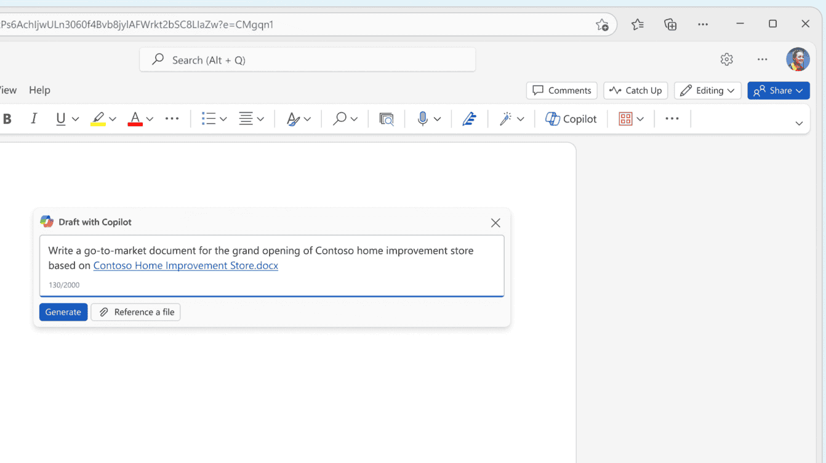This screenshot has width=826, height=463.
Task: Start Dictate with the microphone icon
Action: click(423, 118)
